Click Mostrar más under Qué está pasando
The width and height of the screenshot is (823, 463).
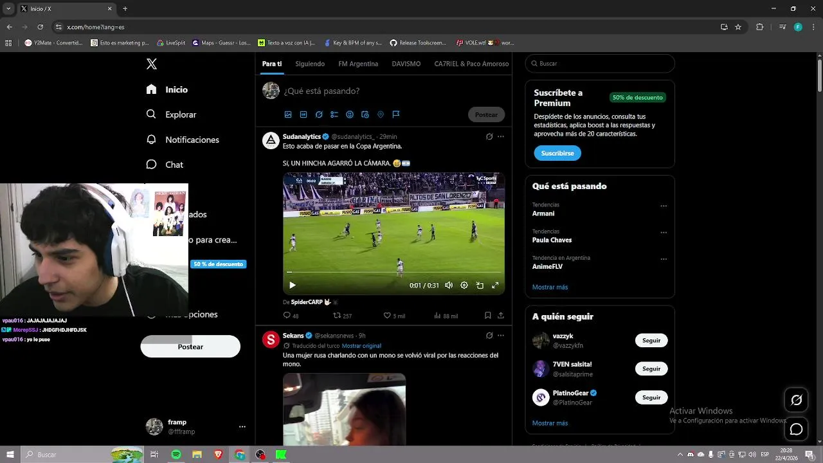(x=550, y=287)
